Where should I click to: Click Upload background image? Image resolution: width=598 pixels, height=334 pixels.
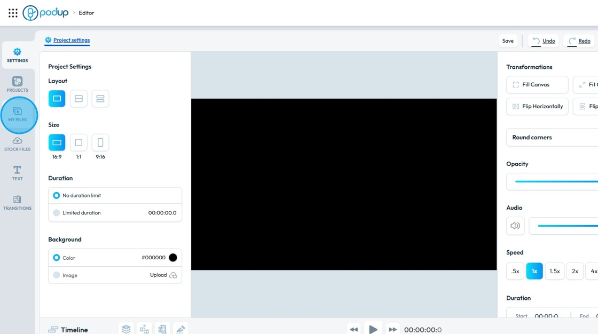pos(163,275)
